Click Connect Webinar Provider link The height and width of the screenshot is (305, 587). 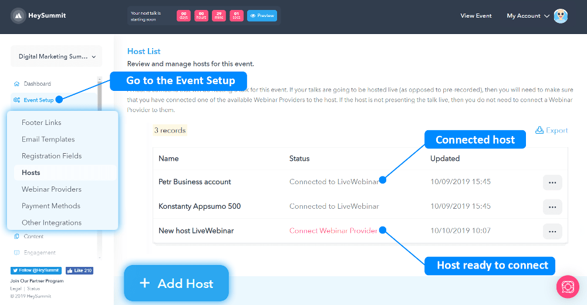[x=333, y=231]
